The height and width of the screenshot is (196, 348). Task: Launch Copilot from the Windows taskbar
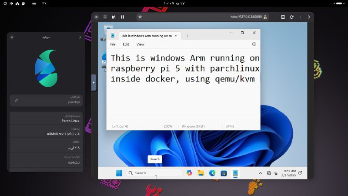189,173
